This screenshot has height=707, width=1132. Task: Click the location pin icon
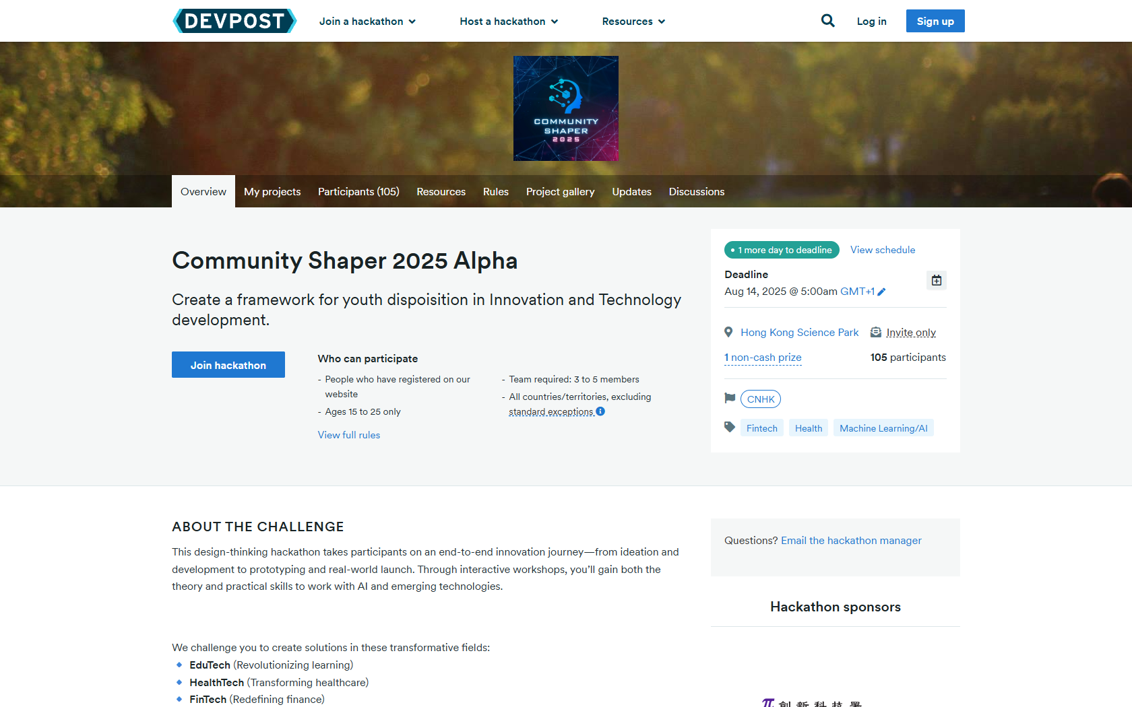tap(728, 332)
